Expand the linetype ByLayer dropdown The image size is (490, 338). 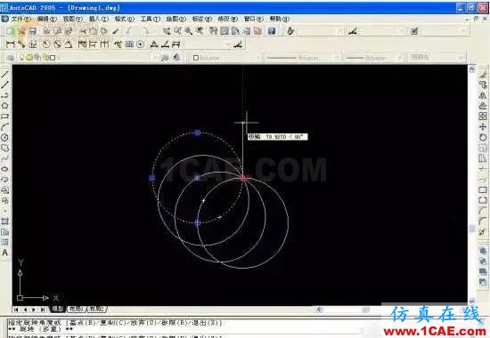point(303,58)
